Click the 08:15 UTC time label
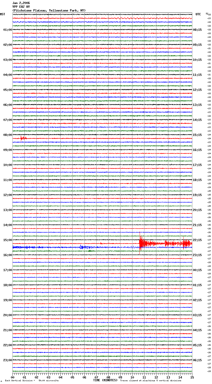The height and width of the screenshot is (384, 212). click(197, 30)
